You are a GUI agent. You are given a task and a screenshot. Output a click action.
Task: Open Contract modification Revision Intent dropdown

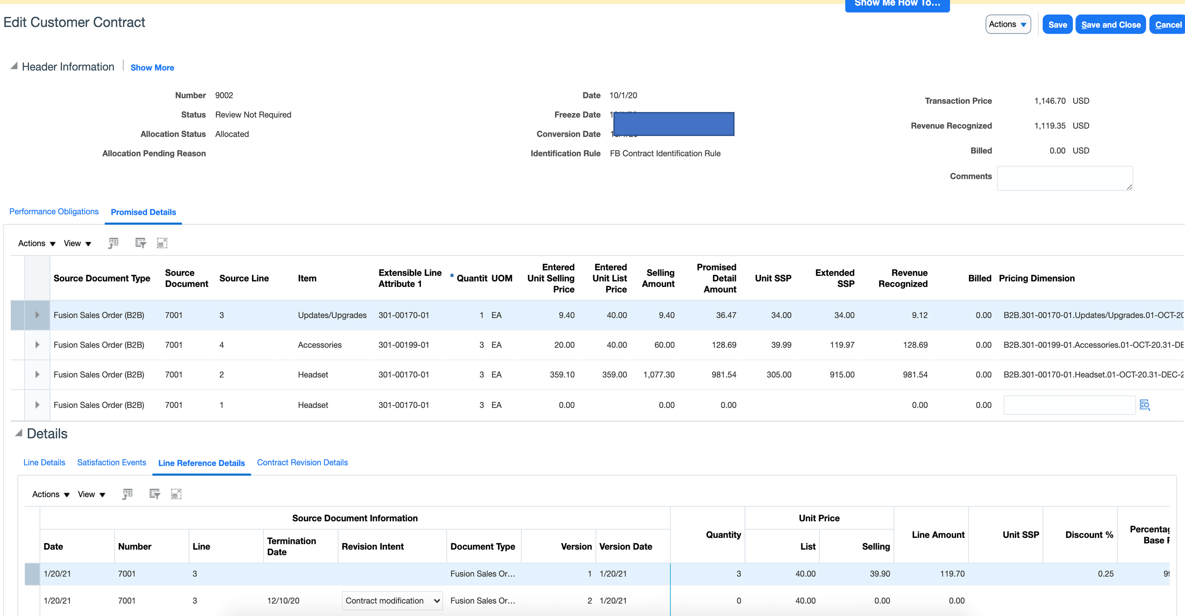coord(392,600)
